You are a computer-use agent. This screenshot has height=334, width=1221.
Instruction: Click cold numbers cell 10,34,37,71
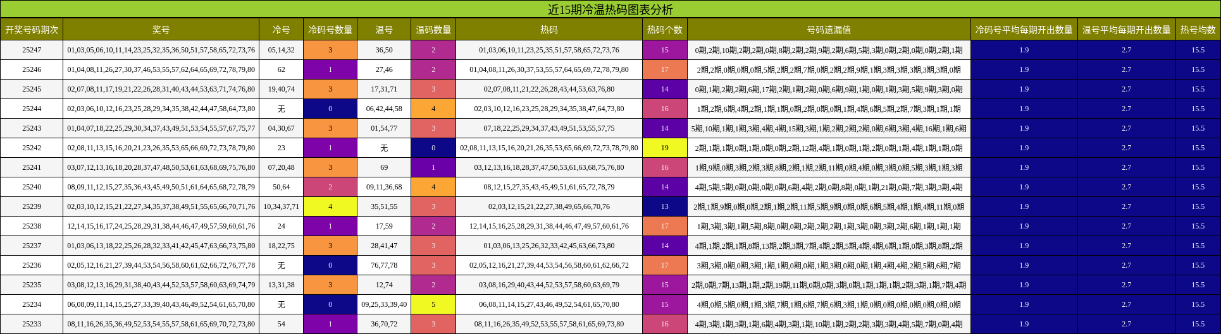click(282, 206)
